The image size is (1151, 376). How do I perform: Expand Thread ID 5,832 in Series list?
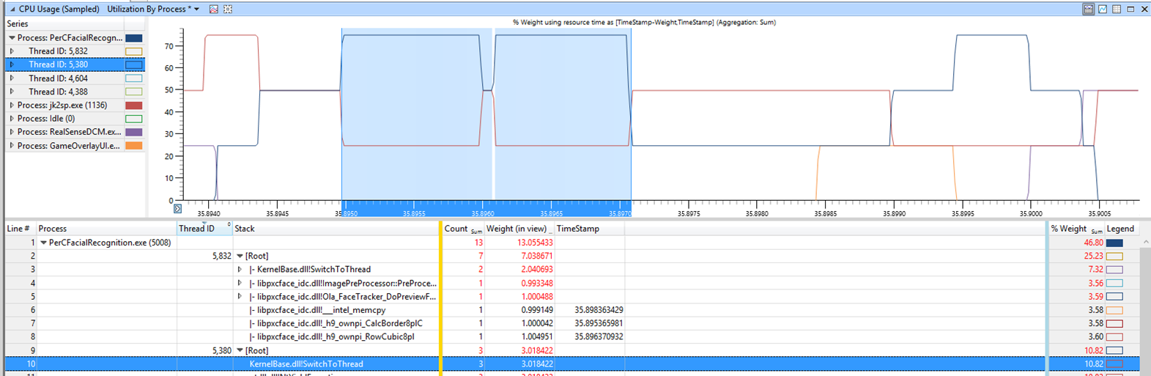(x=12, y=51)
